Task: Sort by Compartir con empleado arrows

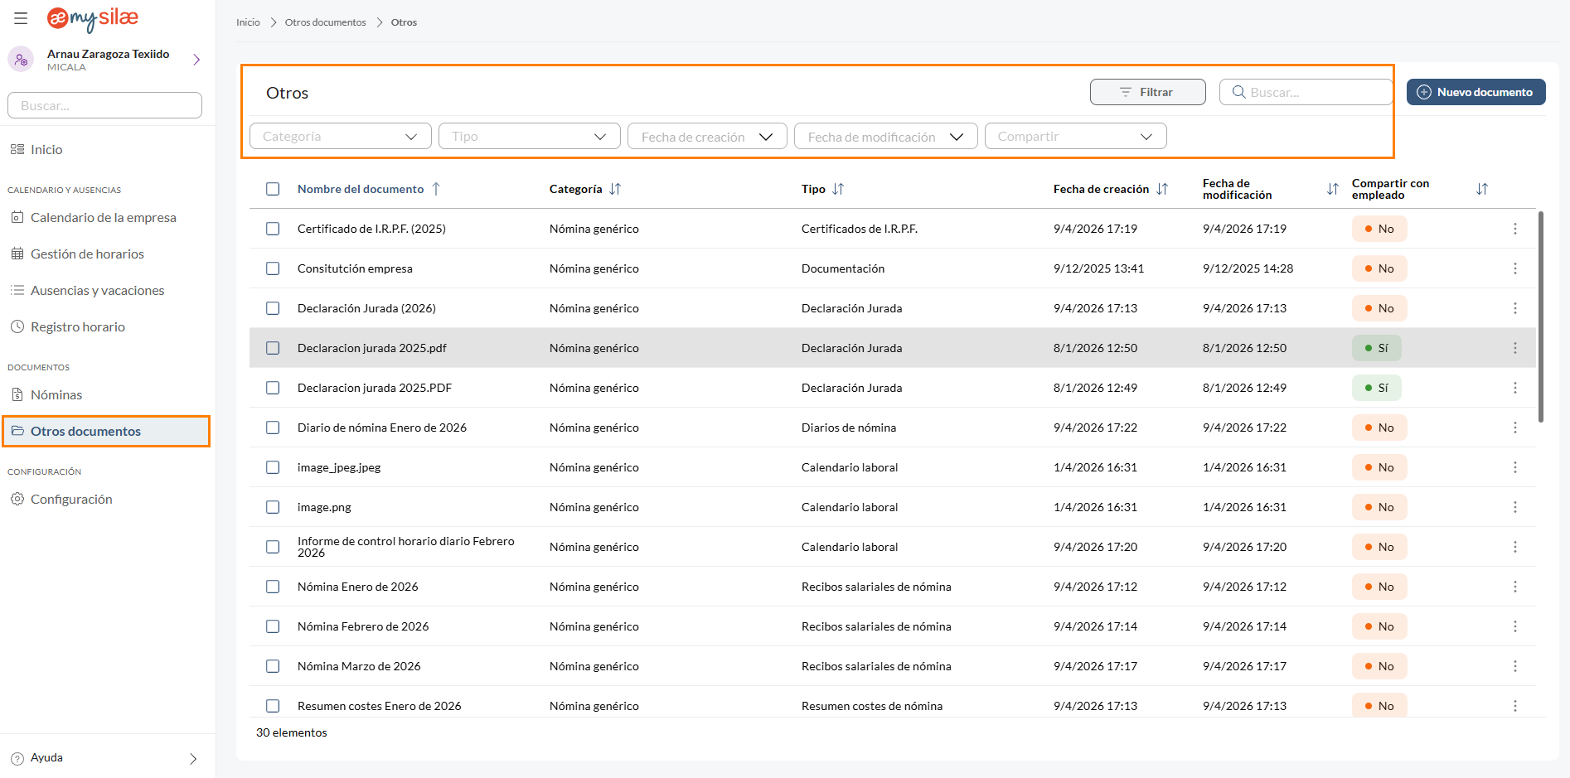Action: [x=1481, y=189]
